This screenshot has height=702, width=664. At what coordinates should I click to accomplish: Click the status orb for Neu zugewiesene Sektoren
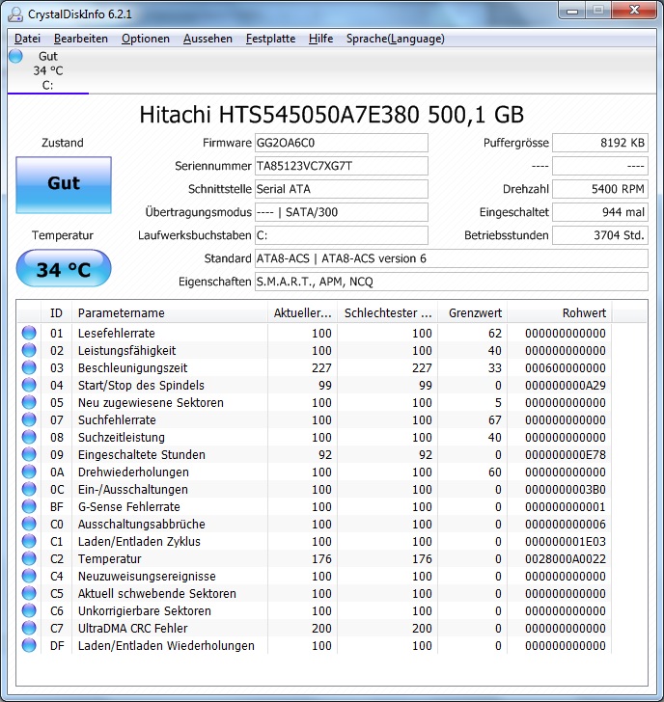pos(29,402)
